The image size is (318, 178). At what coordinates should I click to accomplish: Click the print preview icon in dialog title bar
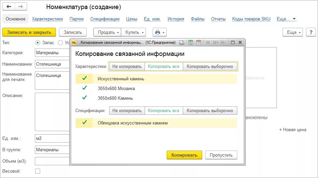click(x=182, y=42)
